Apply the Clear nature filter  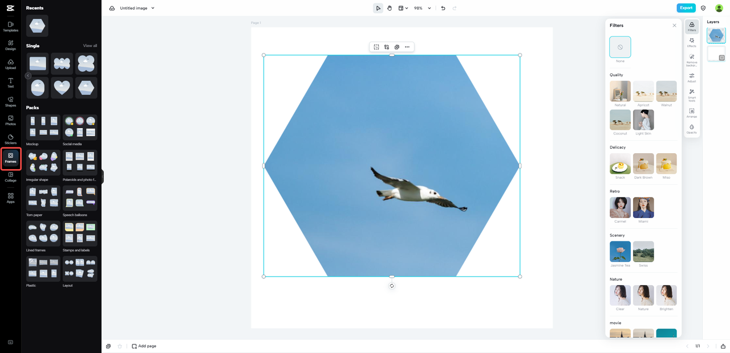click(620, 295)
